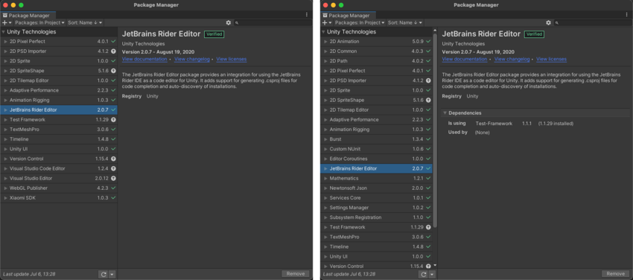Image resolution: width=633 pixels, height=280 pixels.
Task: Click the checkmark icon beside 2D Animation 5.0.9
Action: 428,42
